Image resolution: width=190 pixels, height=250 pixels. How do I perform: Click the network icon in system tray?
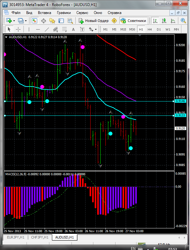(x=155, y=248)
